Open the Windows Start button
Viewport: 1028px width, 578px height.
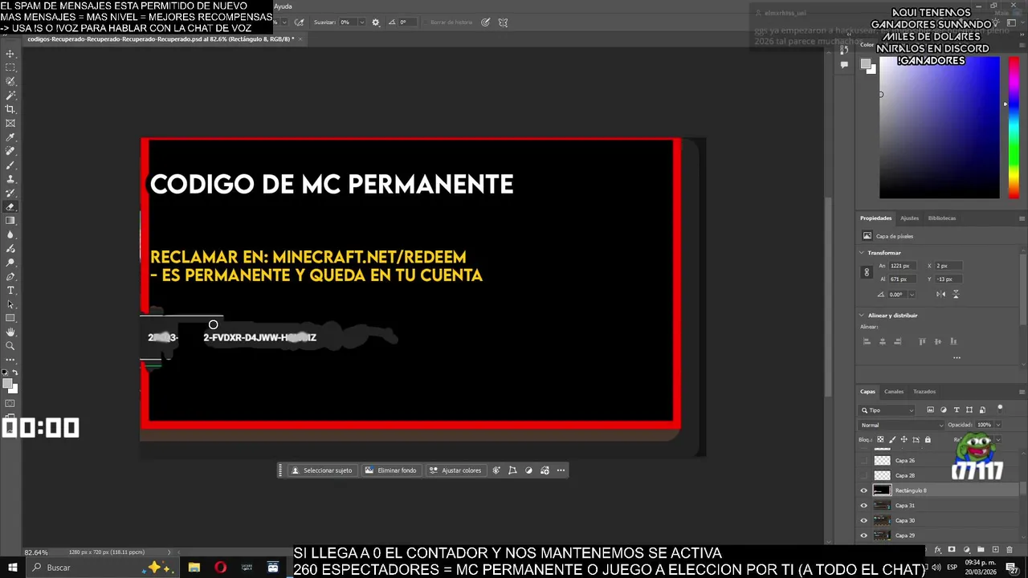click(x=13, y=568)
